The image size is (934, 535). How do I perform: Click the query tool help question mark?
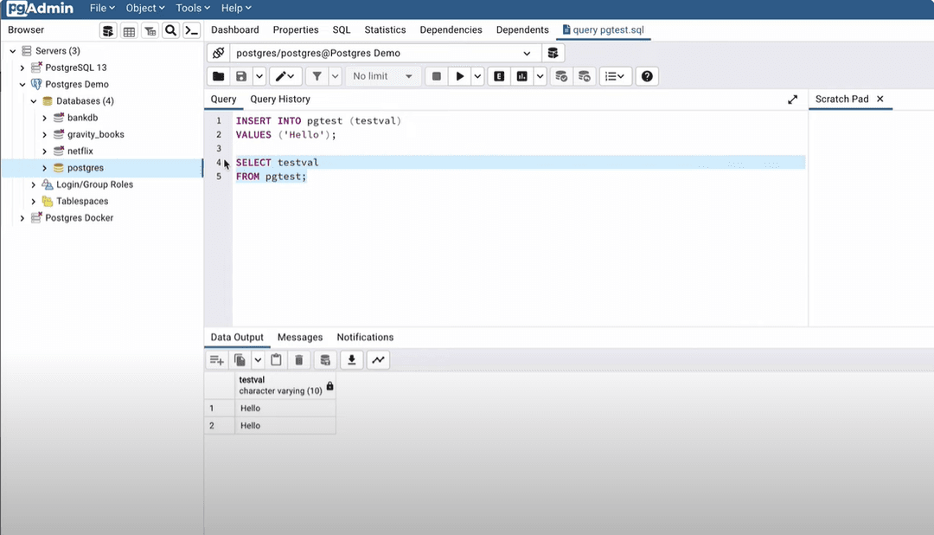pyautogui.click(x=647, y=76)
